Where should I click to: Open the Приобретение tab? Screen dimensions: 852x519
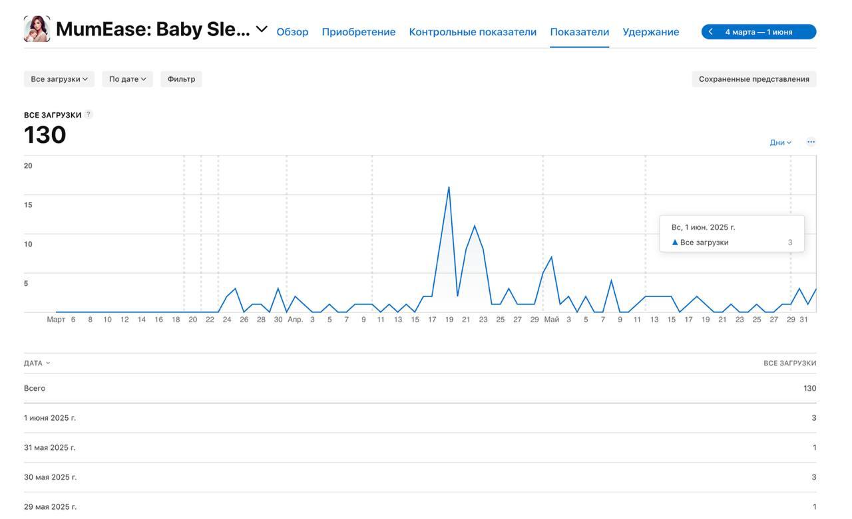point(358,32)
